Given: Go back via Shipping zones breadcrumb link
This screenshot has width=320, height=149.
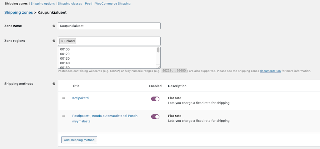Looking at the screenshot, I should click(18, 12).
